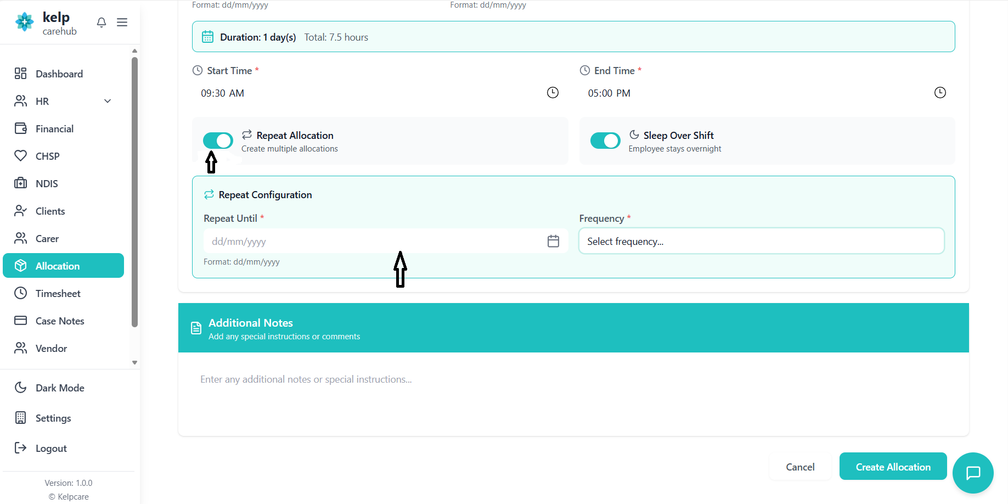
Task: Switch on Dark Mode
Action: pos(60,388)
